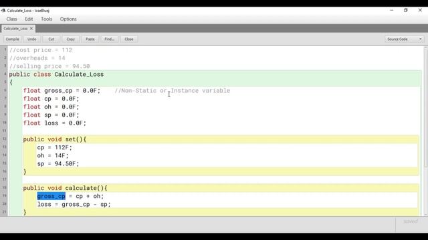Click the Paste button
The height and width of the screenshot is (240, 428).
pos(90,39)
